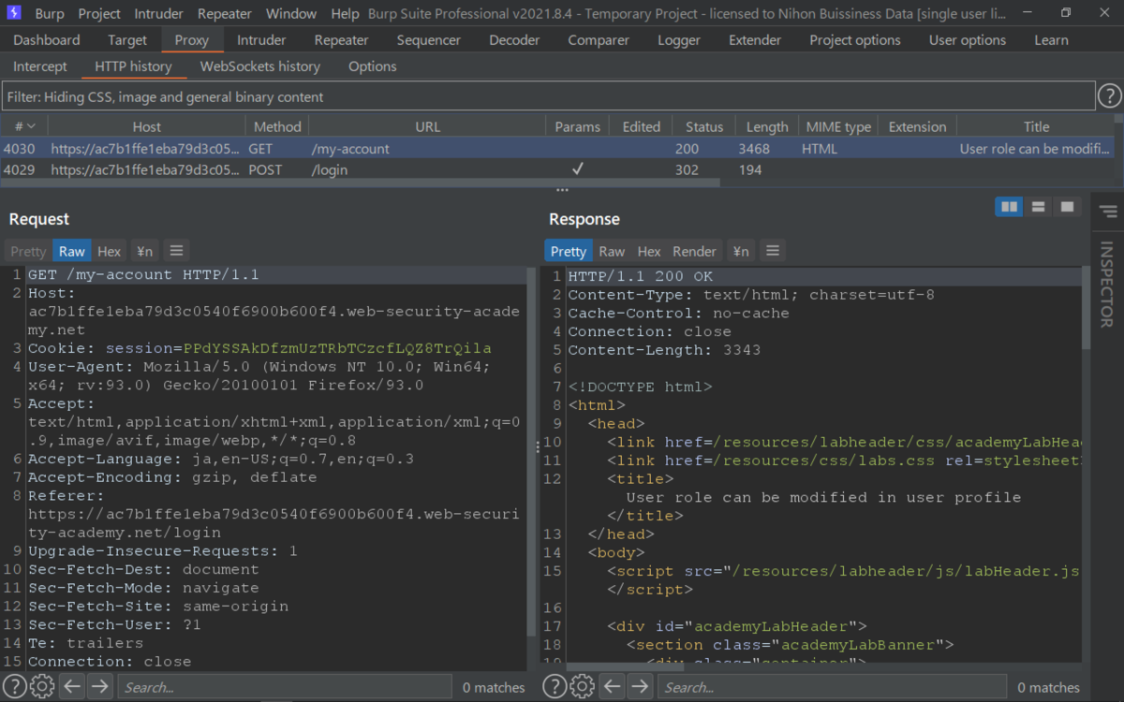The width and height of the screenshot is (1124, 702).
Task: Open the WebSockets history sub-tab
Action: point(260,66)
